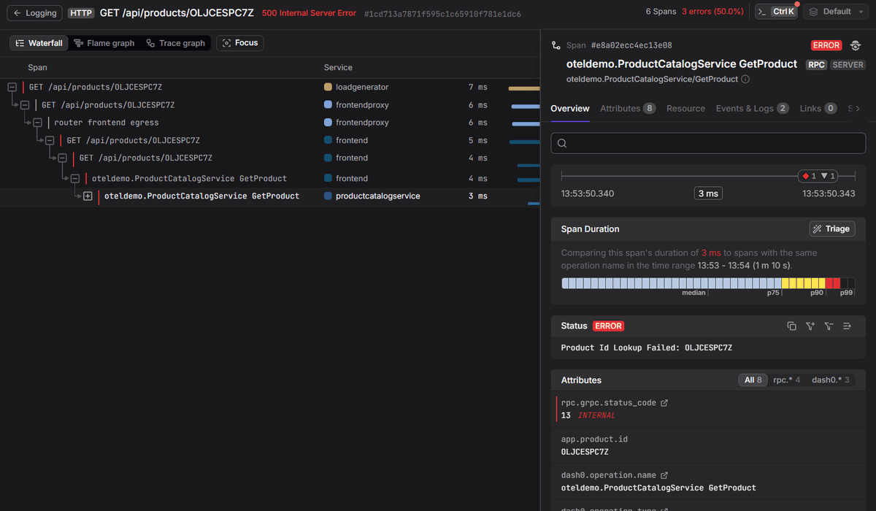This screenshot has width=876, height=511.
Task: Show more tabs with the right chevron
Action: point(858,108)
